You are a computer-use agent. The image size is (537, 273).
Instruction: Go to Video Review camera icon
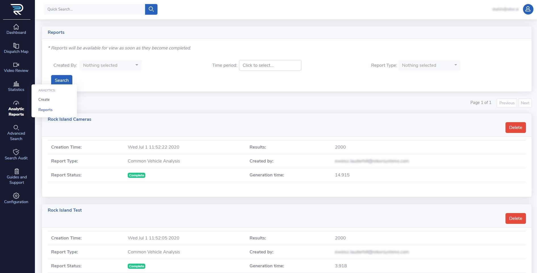[x=16, y=65]
